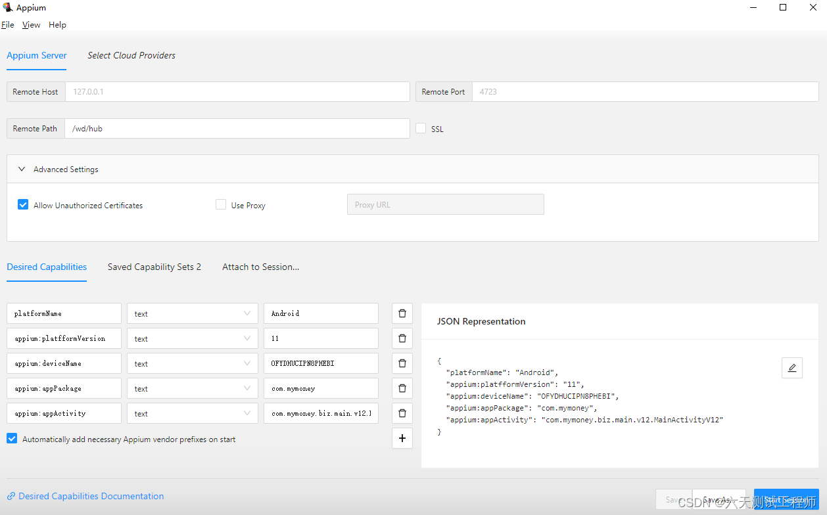Delete the appium:appPackage capability row

click(402, 388)
